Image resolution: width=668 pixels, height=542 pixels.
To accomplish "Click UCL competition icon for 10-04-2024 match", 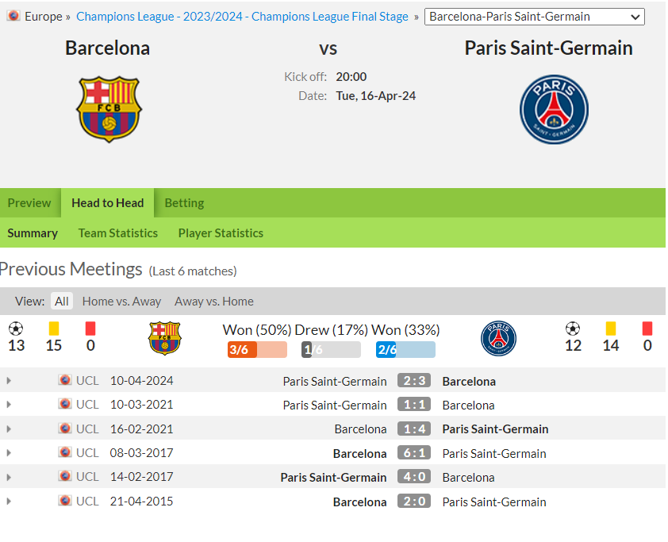I will (65, 379).
